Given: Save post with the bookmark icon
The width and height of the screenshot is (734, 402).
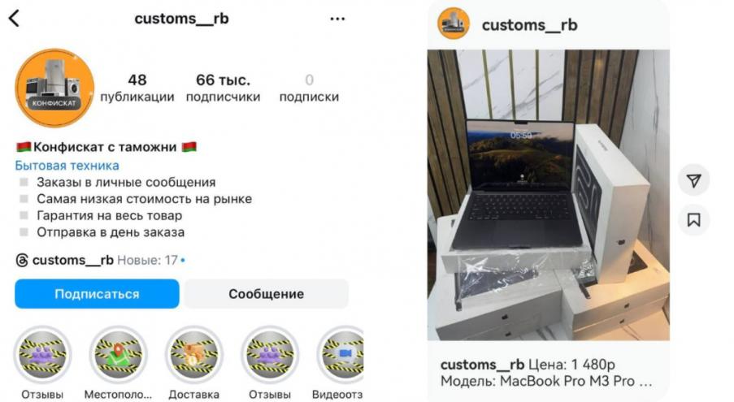Looking at the screenshot, I should [693, 220].
